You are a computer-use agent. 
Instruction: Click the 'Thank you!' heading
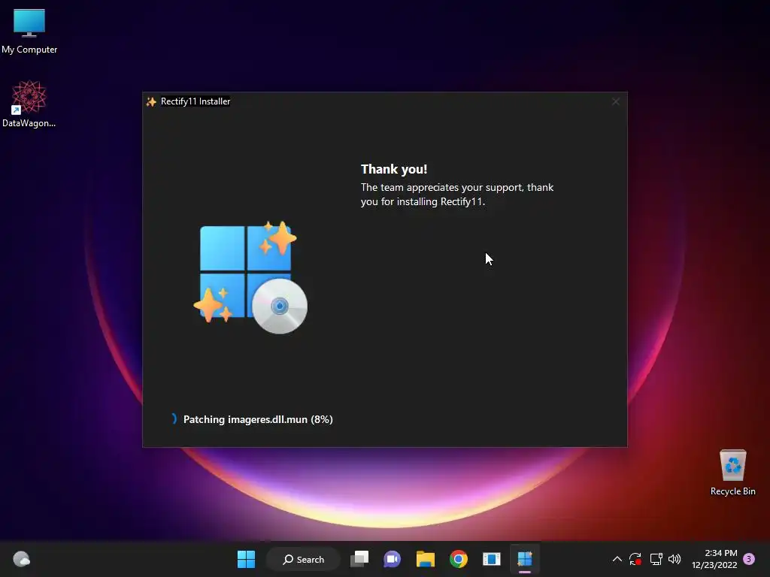click(394, 169)
